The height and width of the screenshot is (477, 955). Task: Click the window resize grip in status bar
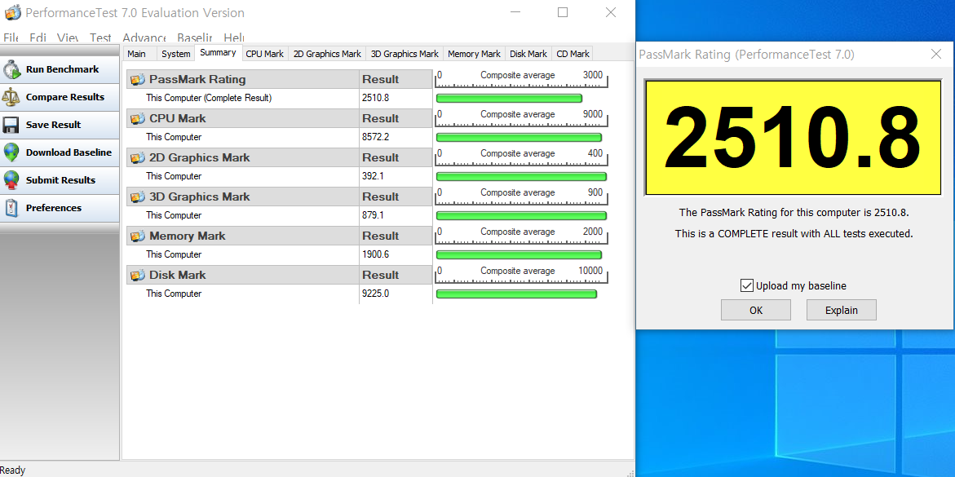click(629, 472)
